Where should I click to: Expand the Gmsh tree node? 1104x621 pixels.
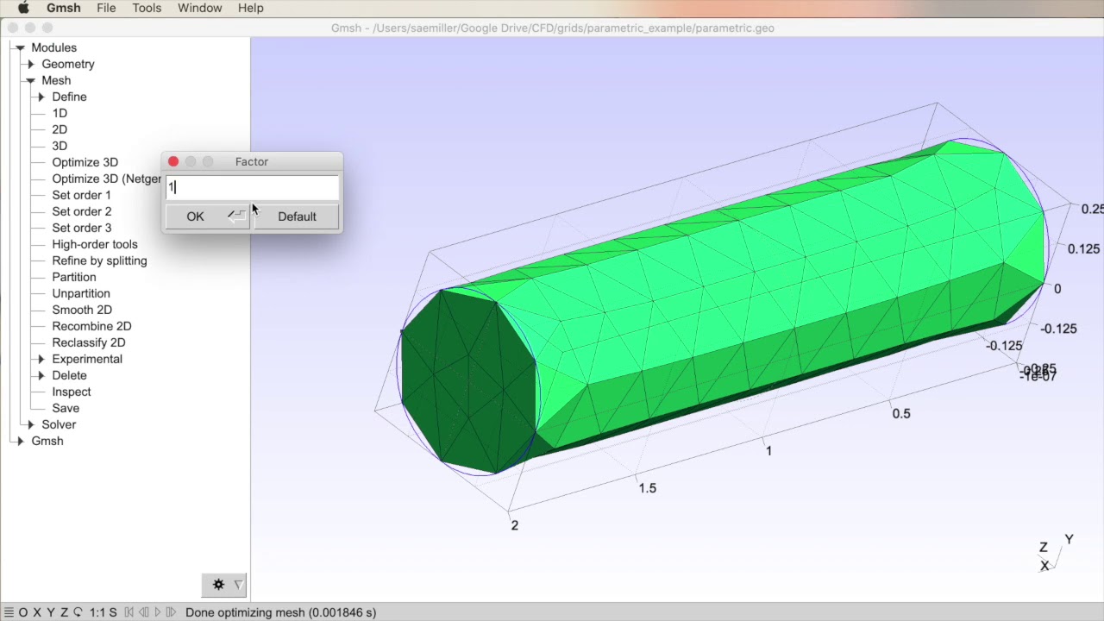[x=20, y=442]
